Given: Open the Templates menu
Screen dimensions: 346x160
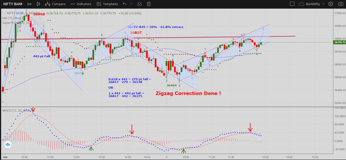Looking at the screenshot, I should (110, 4).
